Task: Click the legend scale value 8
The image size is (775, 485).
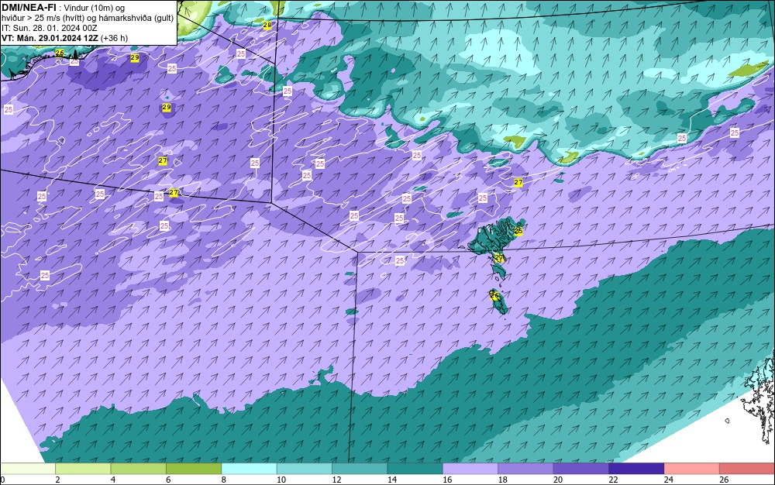Action: pos(224,480)
